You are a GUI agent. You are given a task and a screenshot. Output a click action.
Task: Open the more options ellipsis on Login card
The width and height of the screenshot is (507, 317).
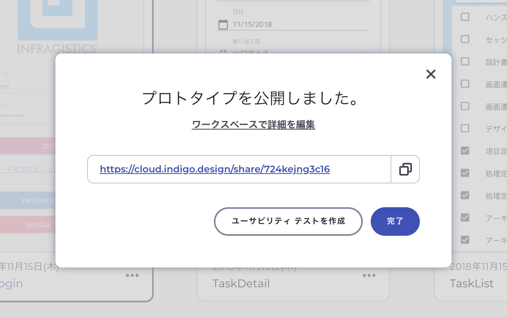[x=132, y=275]
